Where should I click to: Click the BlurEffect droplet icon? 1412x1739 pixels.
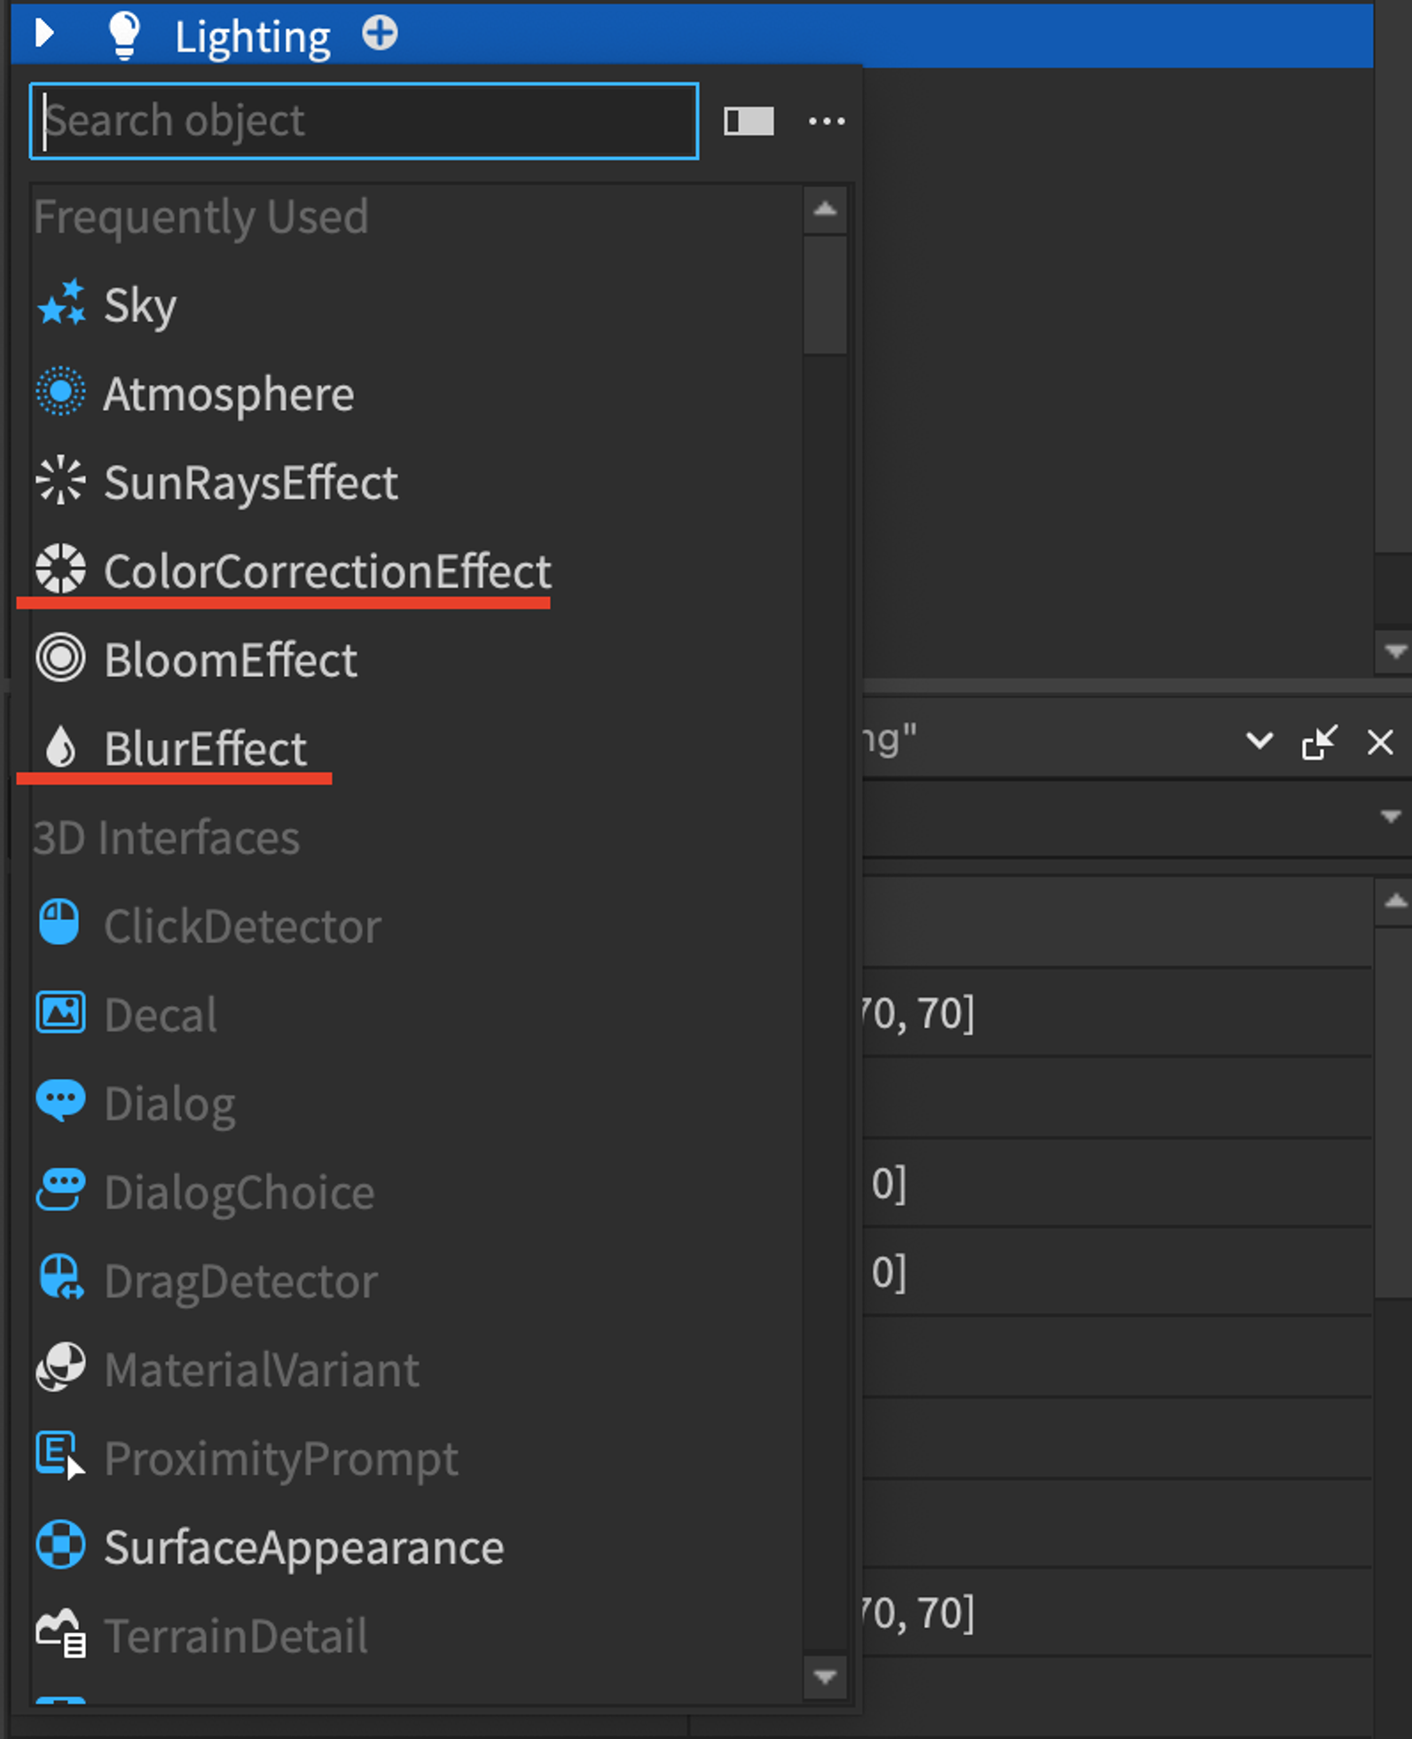point(61,746)
